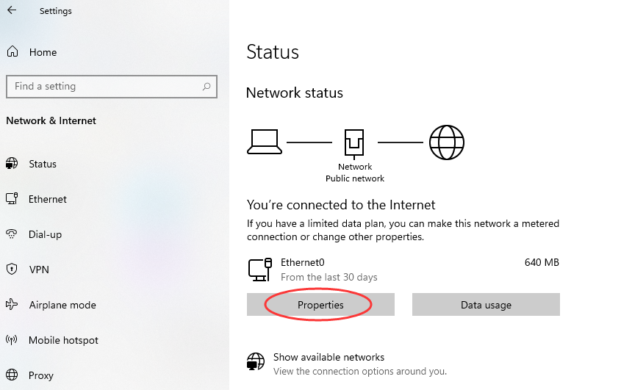This screenshot has height=390, width=621.
Task: Click the Ethernet0 adapter icon
Action: tap(260, 270)
